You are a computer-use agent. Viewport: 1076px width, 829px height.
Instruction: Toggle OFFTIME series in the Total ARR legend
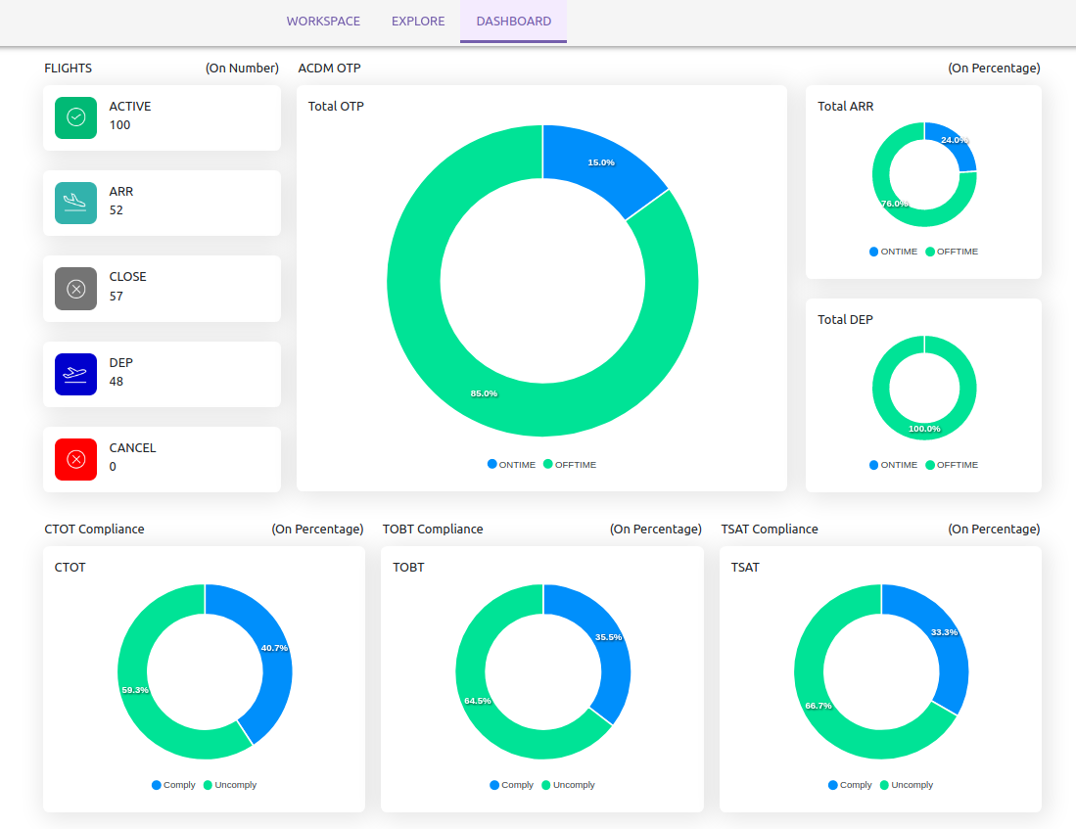932,252
